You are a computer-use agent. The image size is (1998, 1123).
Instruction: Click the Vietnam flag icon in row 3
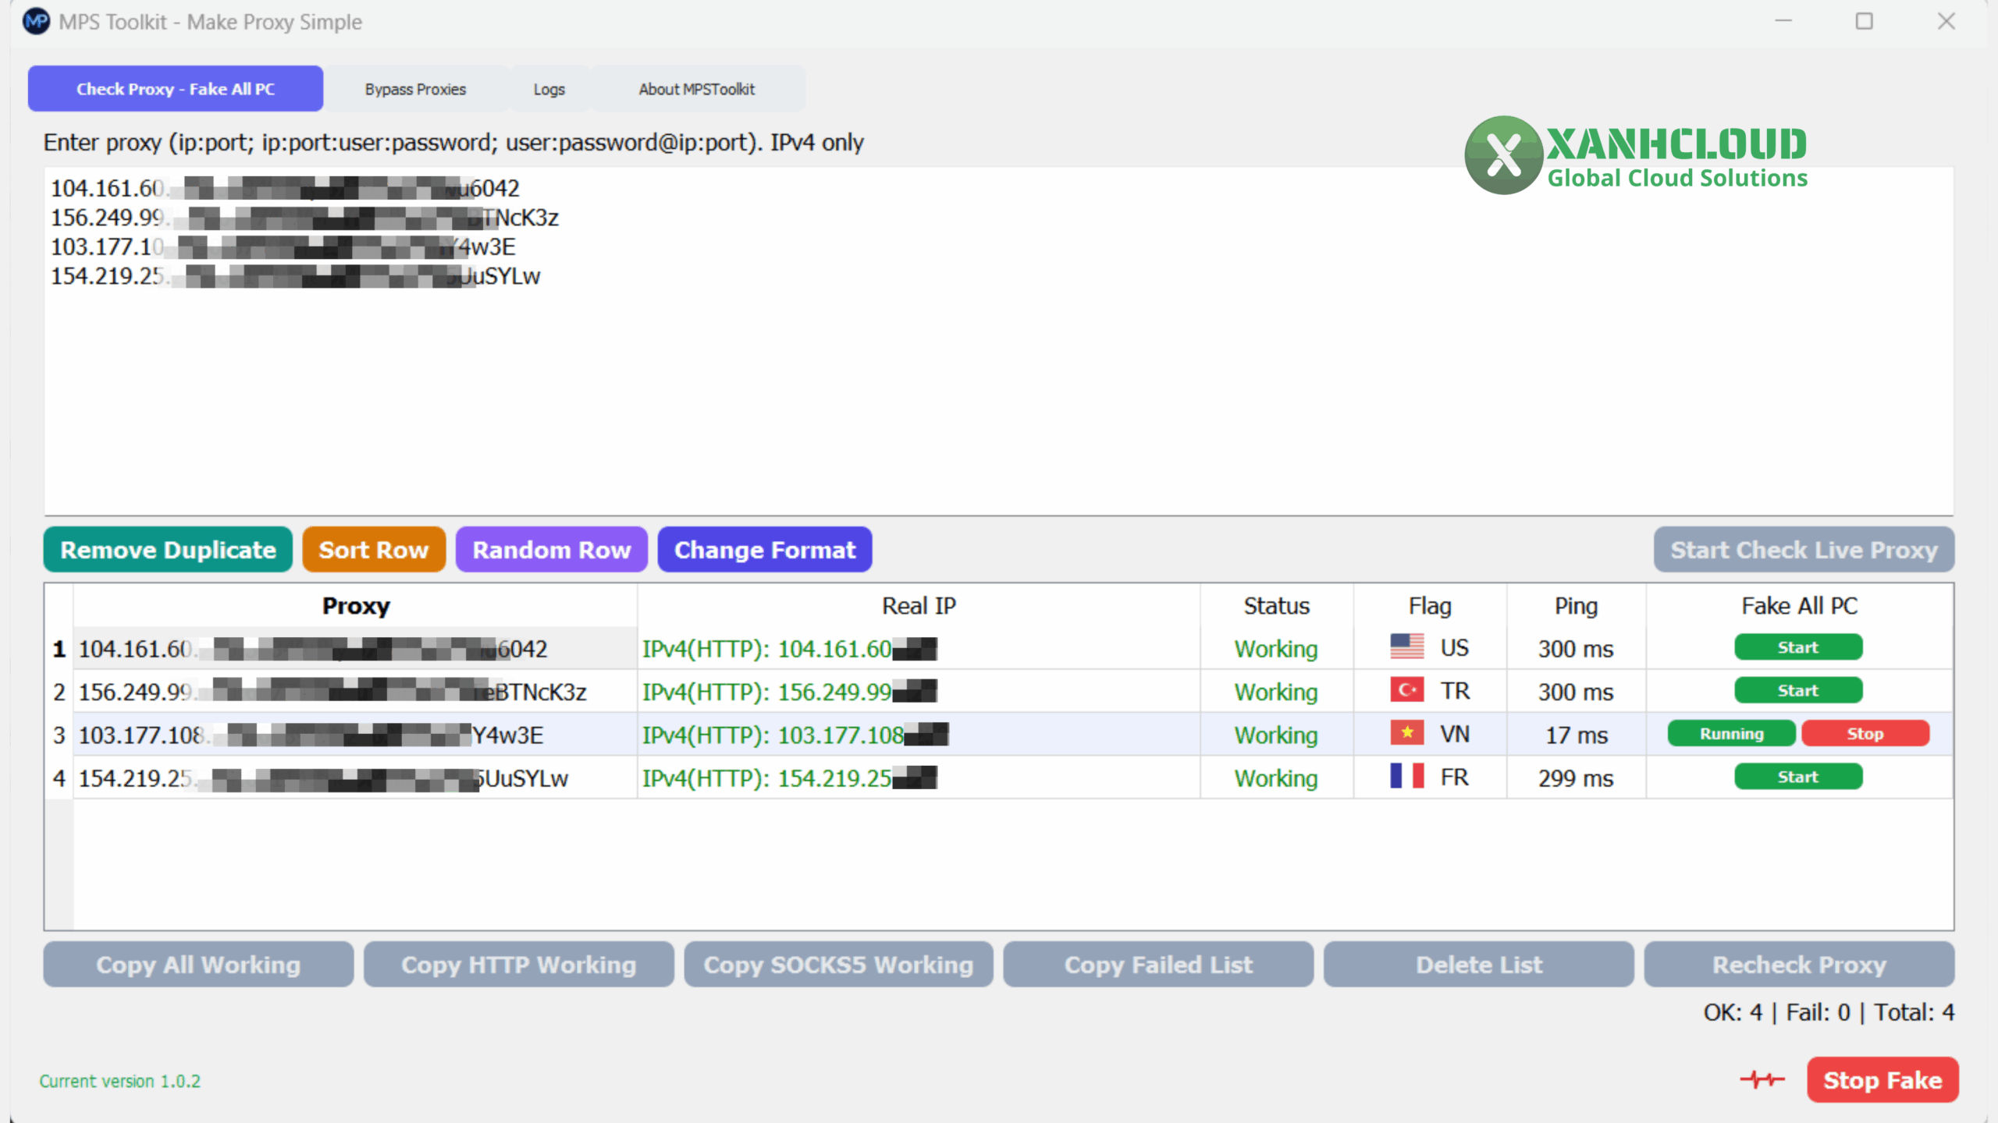click(1406, 733)
